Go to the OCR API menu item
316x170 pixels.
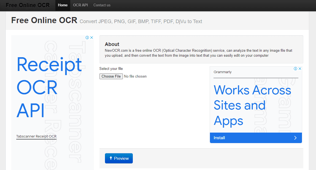[x=80, y=5]
